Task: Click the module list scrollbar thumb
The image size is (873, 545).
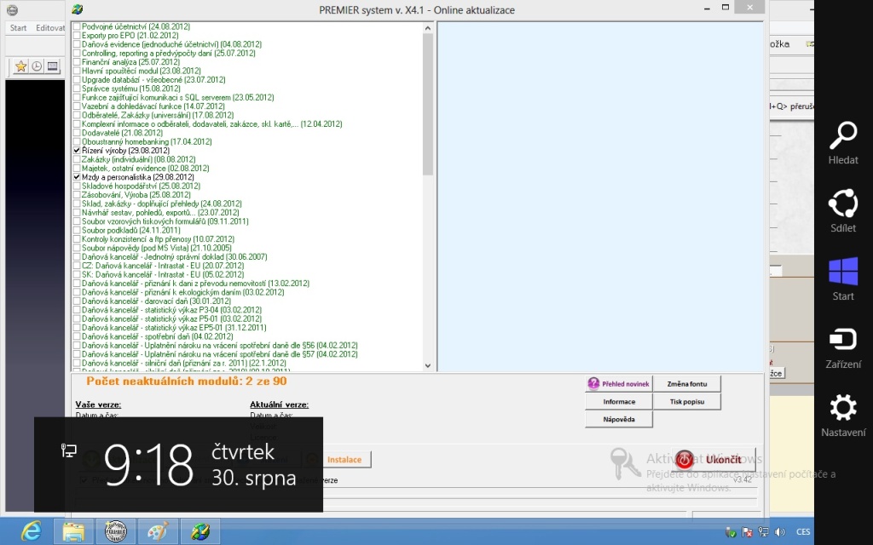Action: [x=428, y=104]
